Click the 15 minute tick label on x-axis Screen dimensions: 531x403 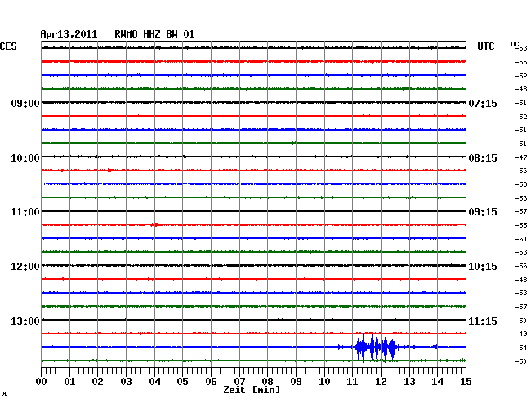466,381
